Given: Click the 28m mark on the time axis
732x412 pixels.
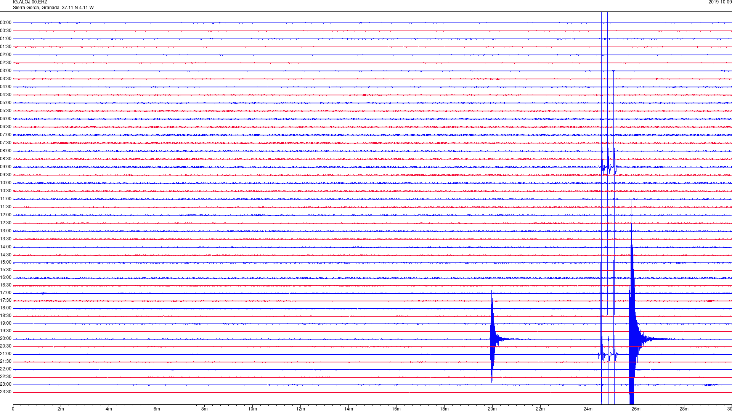Looking at the screenshot, I should coord(684,409).
